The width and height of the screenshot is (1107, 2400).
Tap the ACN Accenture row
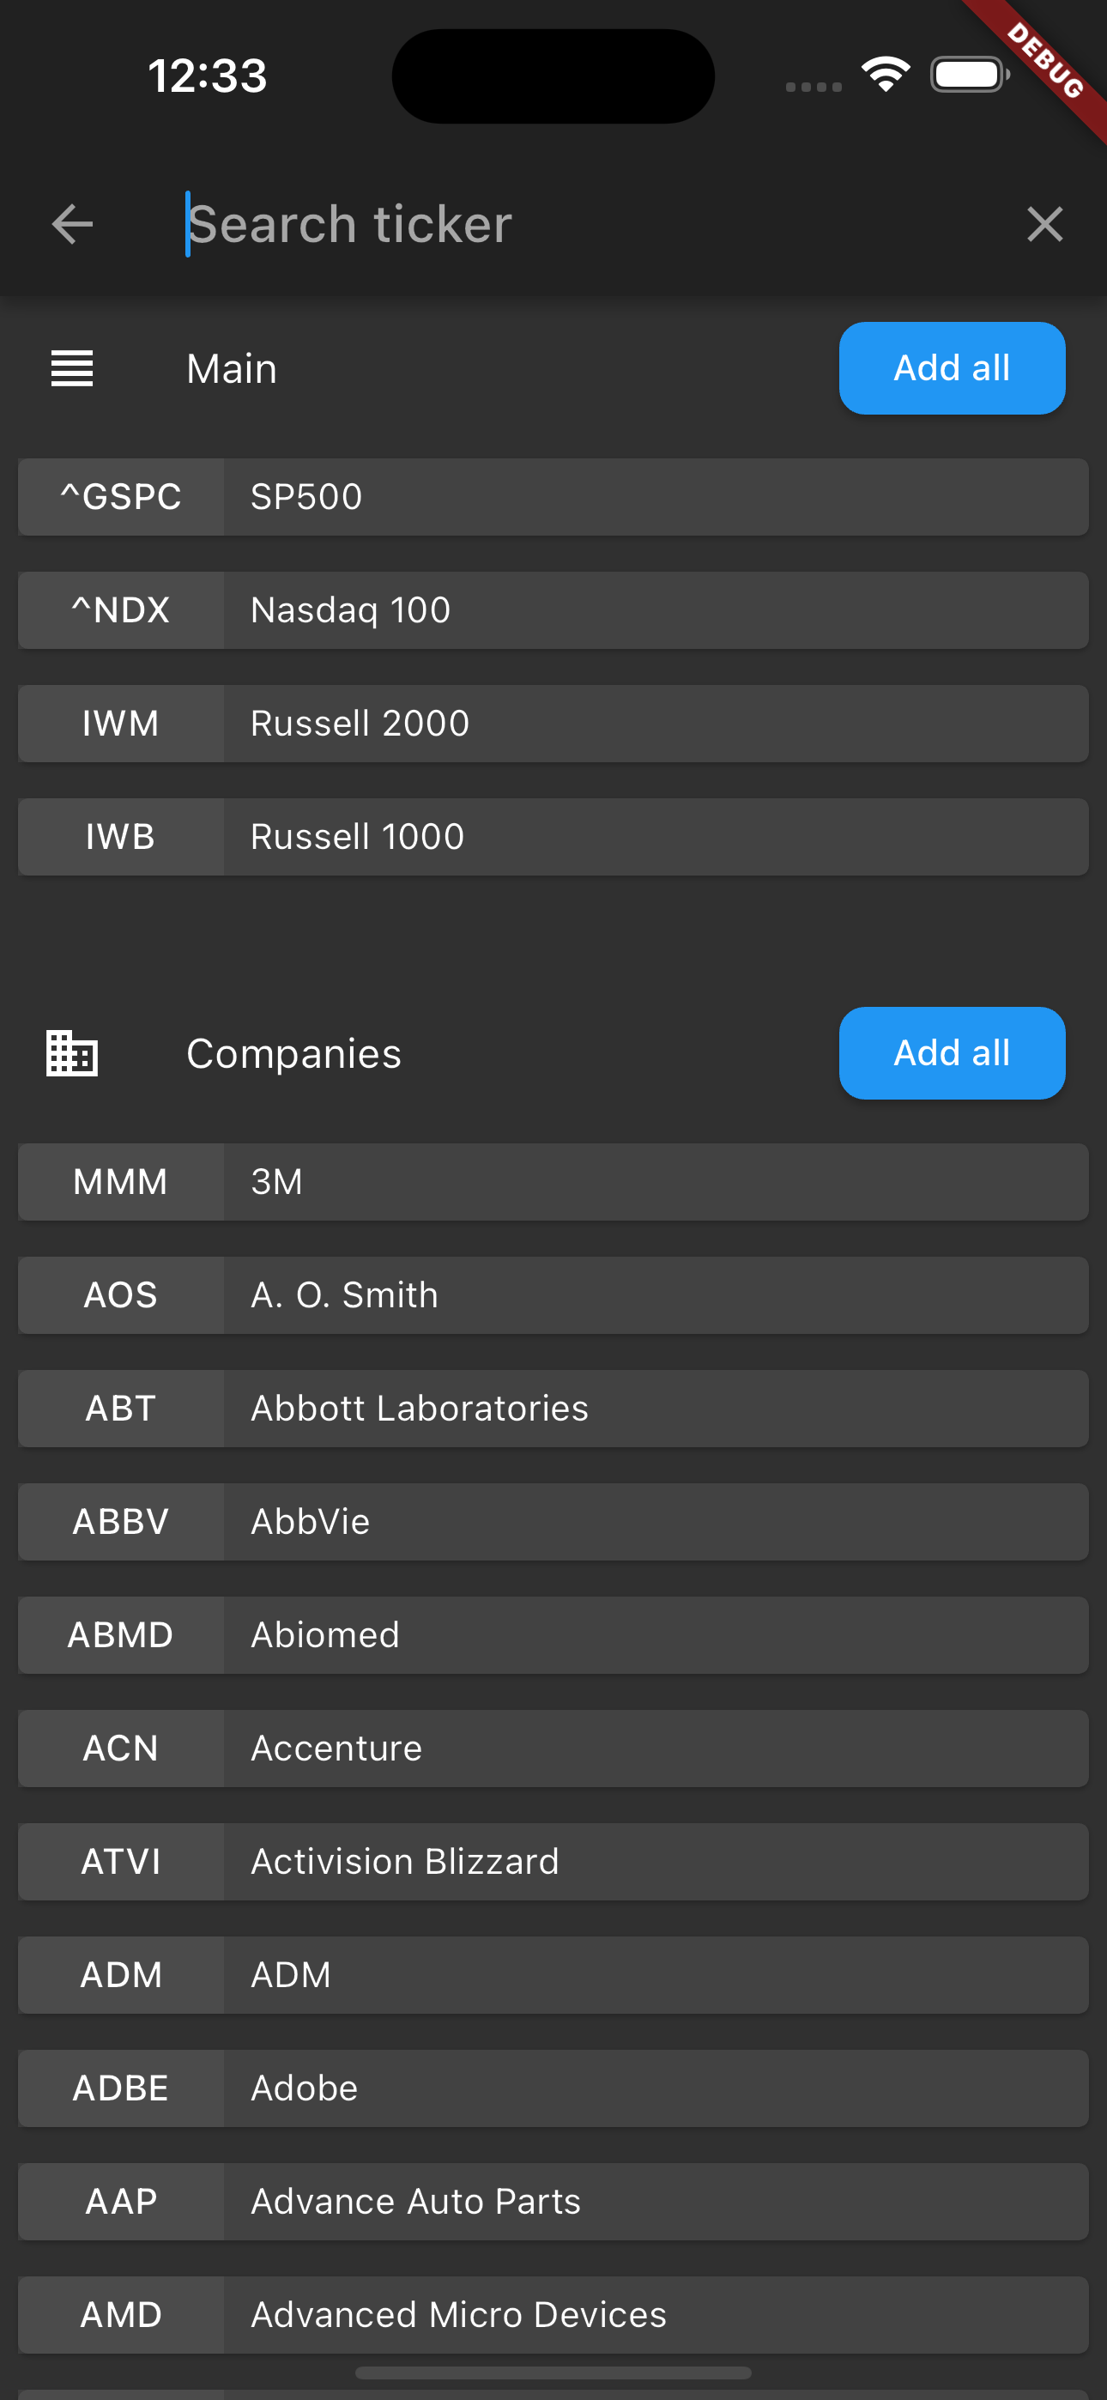pos(553,1748)
